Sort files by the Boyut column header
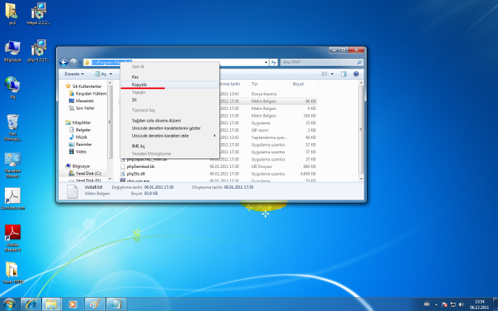This screenshot has width=498, height=311. pos(299,84)
